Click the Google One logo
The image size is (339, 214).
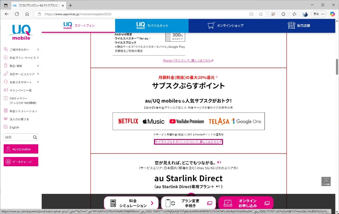246,121
